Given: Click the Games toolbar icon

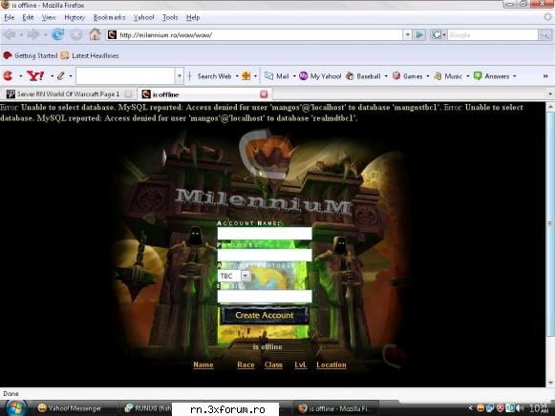Looking at the screenshot, I should point(396,75).
